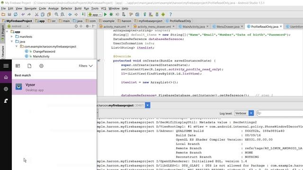Viewport: 303px width, 170px height.
Task: Open the Vysor Desktop app result
Action: [54, 87]
